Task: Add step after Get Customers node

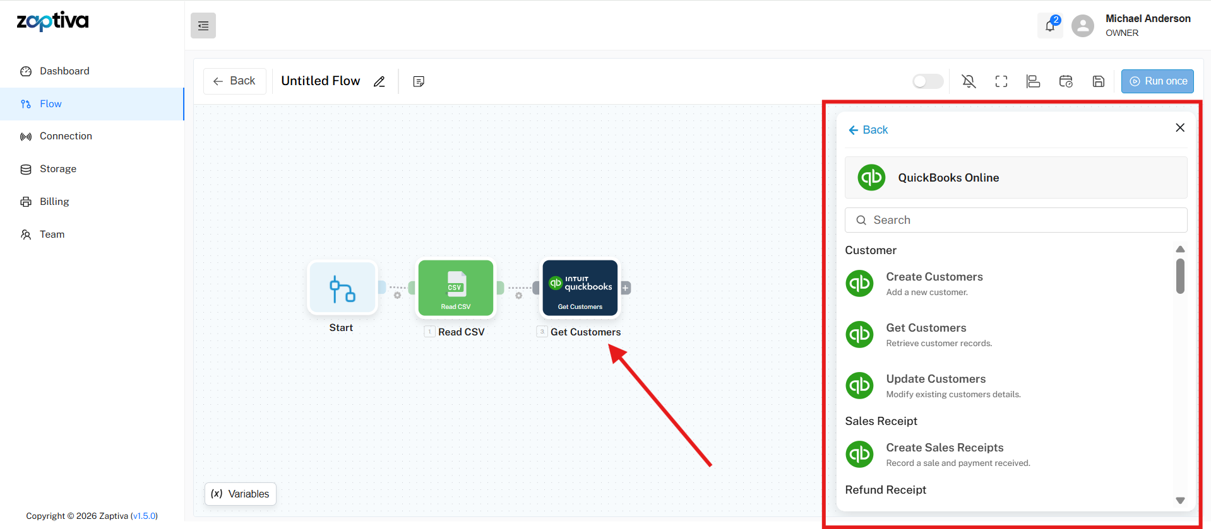Action: click(626, 288)
